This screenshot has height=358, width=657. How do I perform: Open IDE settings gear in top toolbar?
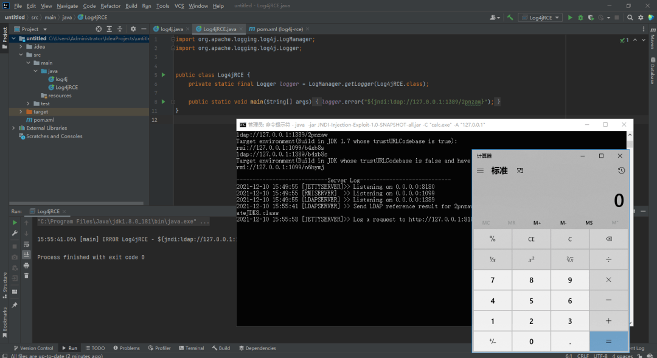[641, 18]
